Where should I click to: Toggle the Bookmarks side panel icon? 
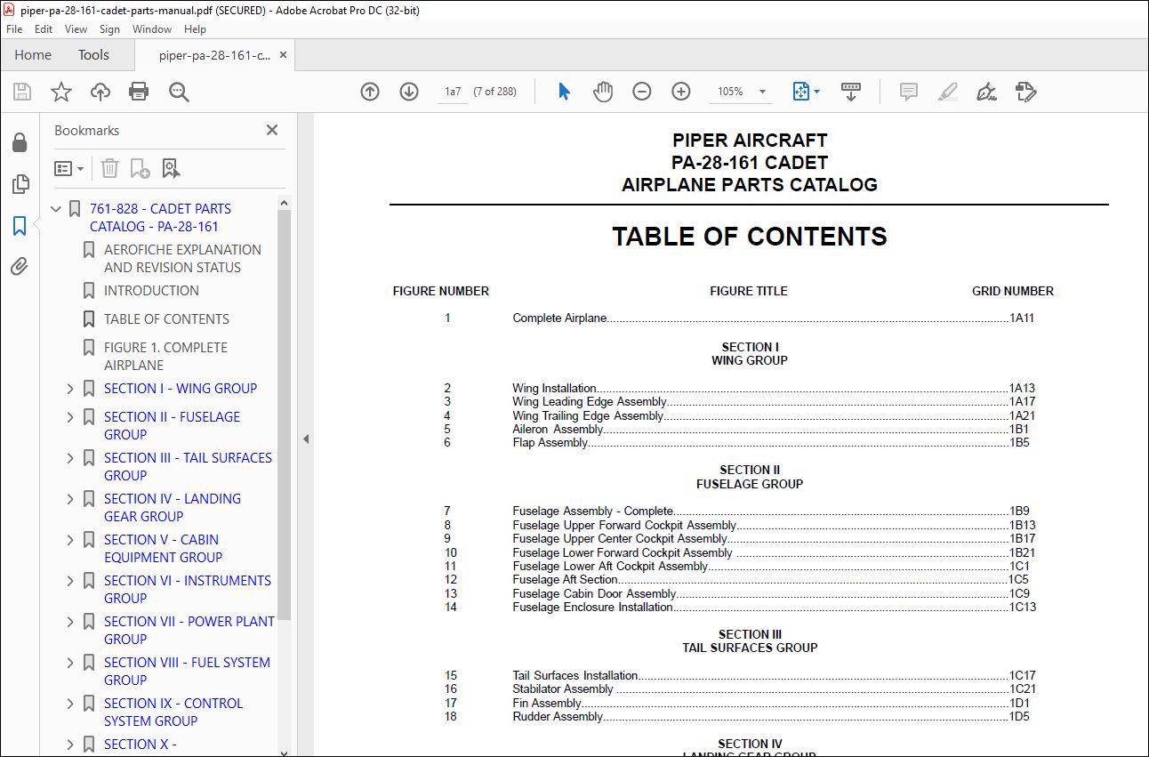click(x=20, y=226)
